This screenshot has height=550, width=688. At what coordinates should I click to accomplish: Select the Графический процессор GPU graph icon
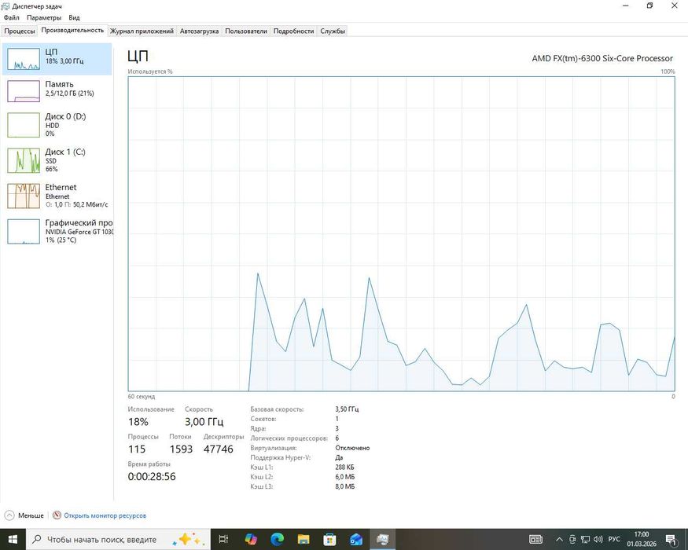click(24, 231)
